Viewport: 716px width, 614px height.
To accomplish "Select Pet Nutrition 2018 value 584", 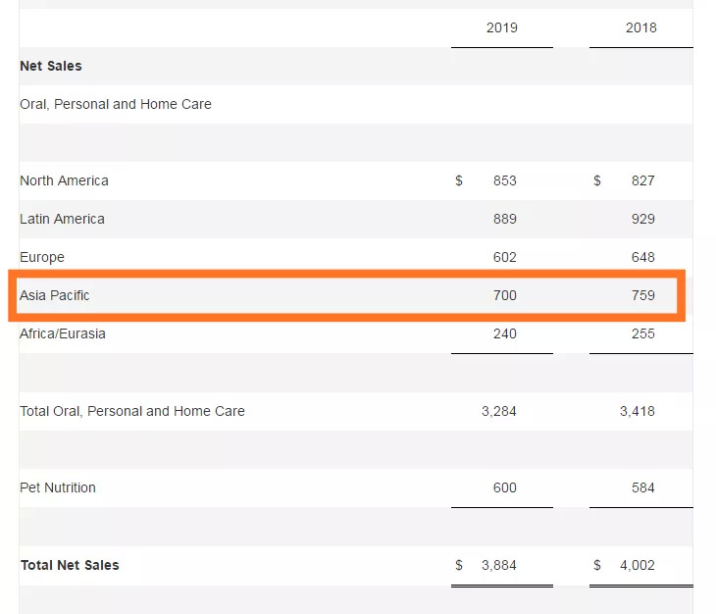I will [643, 487].
